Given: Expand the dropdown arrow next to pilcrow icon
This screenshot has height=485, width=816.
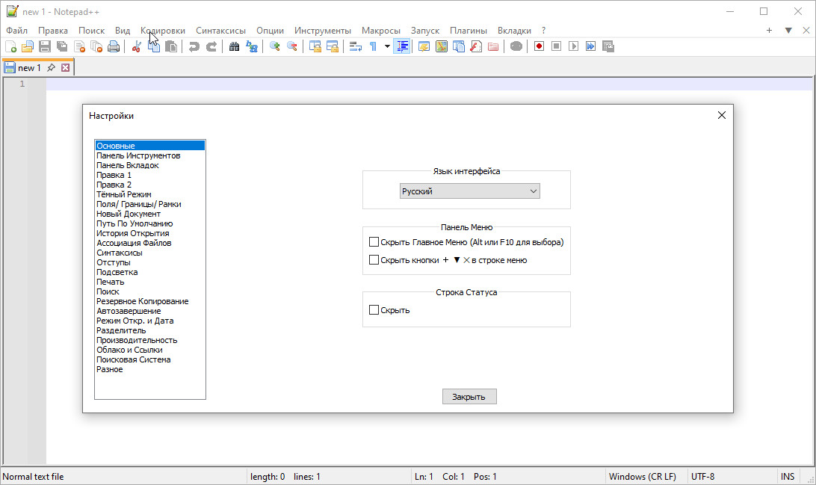Looking at the screenshot, I should (x=387, y=46).
